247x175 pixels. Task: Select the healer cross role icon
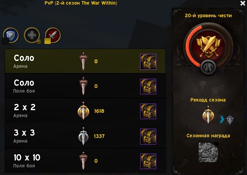[32, 35]
